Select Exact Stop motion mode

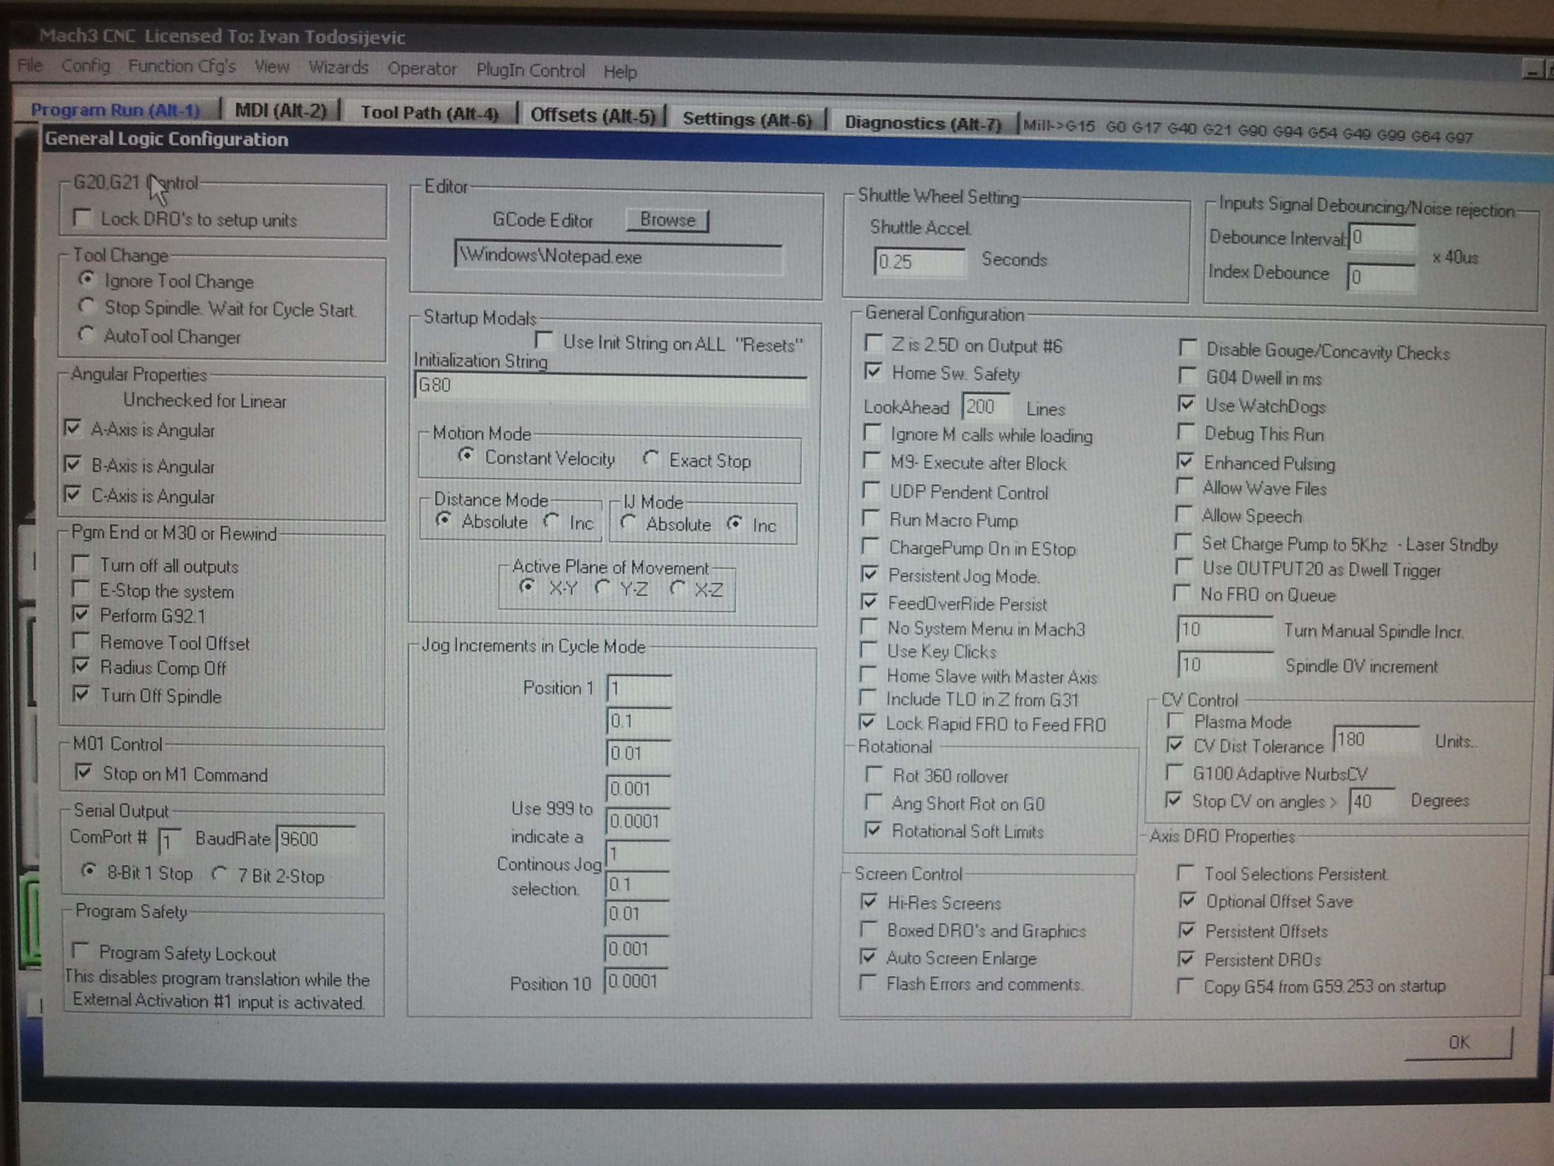[651, 459]
